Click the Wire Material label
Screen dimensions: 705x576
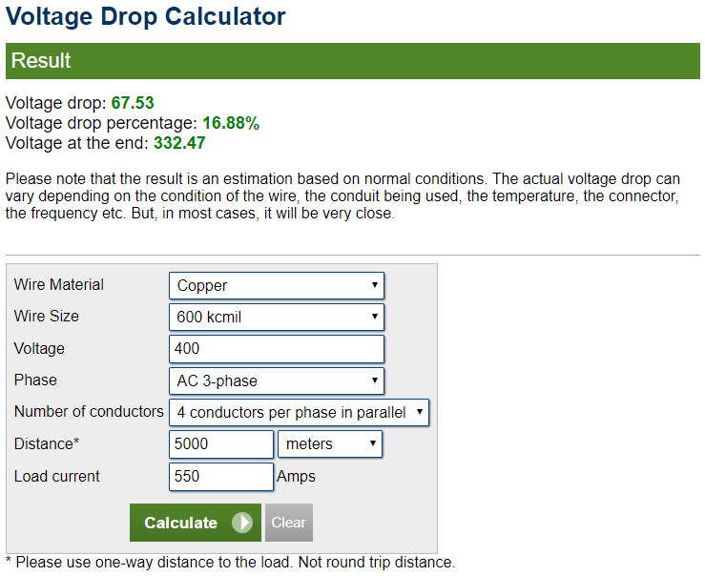click(x=59, y=284)
